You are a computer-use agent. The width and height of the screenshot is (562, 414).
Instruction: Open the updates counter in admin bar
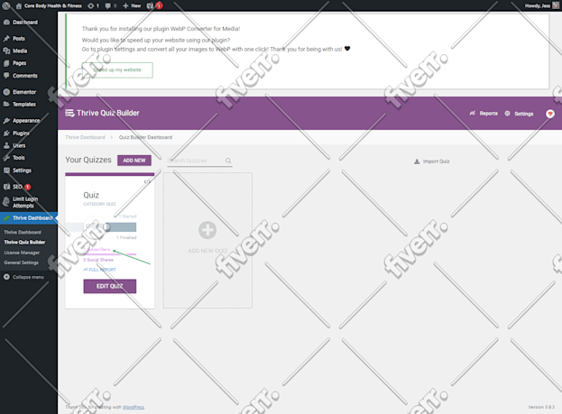pos(93,5)
